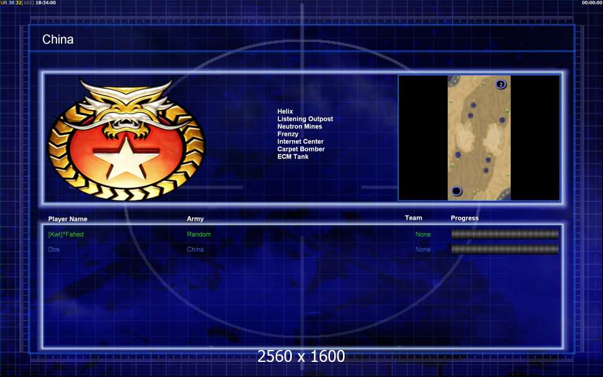Select player name 'Dos'
The image size is (603, 377).
click(x=54, y=249)
